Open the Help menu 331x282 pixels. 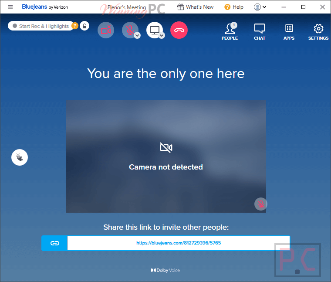click(x=234, y=7)
